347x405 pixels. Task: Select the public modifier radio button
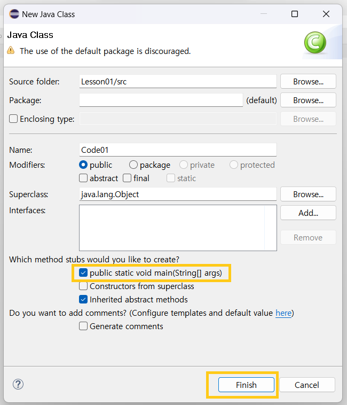(x=83, y=165)
